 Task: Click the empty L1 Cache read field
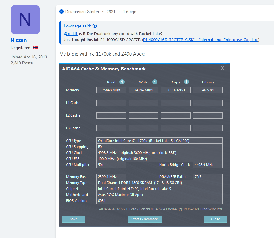(111, 103)
